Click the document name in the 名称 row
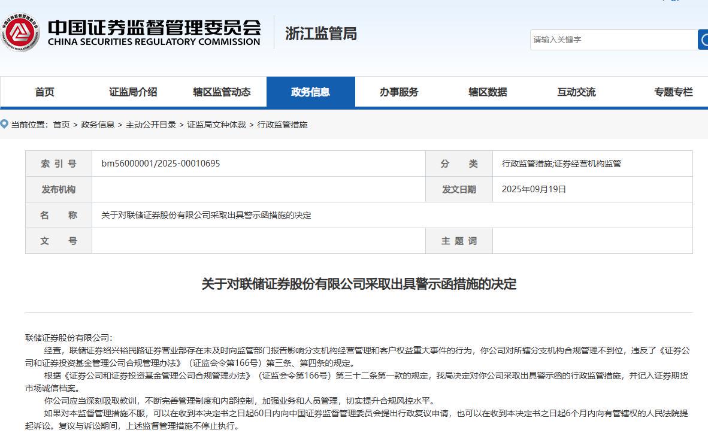 pyautogui.click(x=206, y=216)
